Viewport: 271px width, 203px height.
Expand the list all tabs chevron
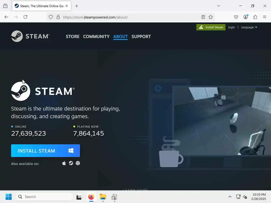click(x=219, y=6)
